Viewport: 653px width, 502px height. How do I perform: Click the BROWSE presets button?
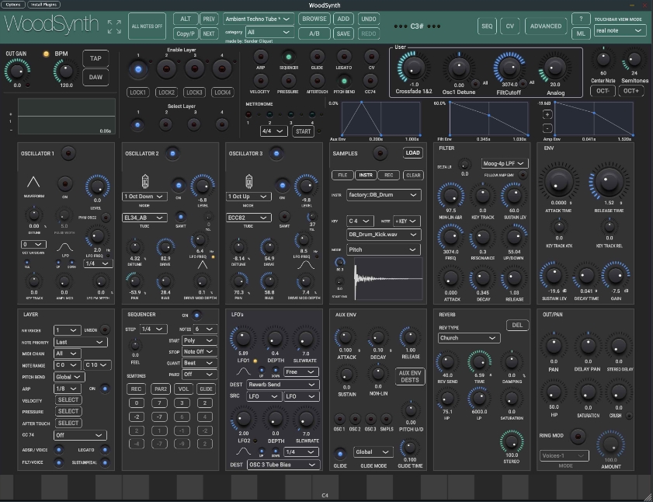coord(314,19)
